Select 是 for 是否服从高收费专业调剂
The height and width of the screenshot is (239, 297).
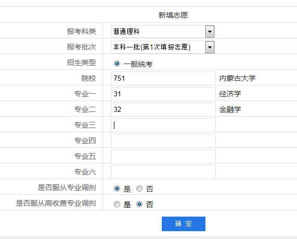[117, 204]
